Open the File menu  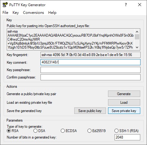5,13
